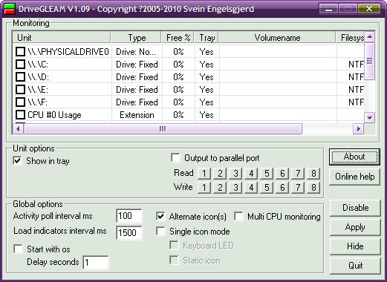Open the Online help button

pyautogui.click(x=354, y=177)
